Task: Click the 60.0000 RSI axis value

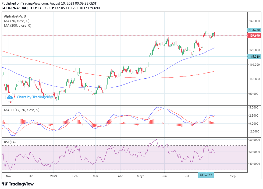Action: pos(255,152)
